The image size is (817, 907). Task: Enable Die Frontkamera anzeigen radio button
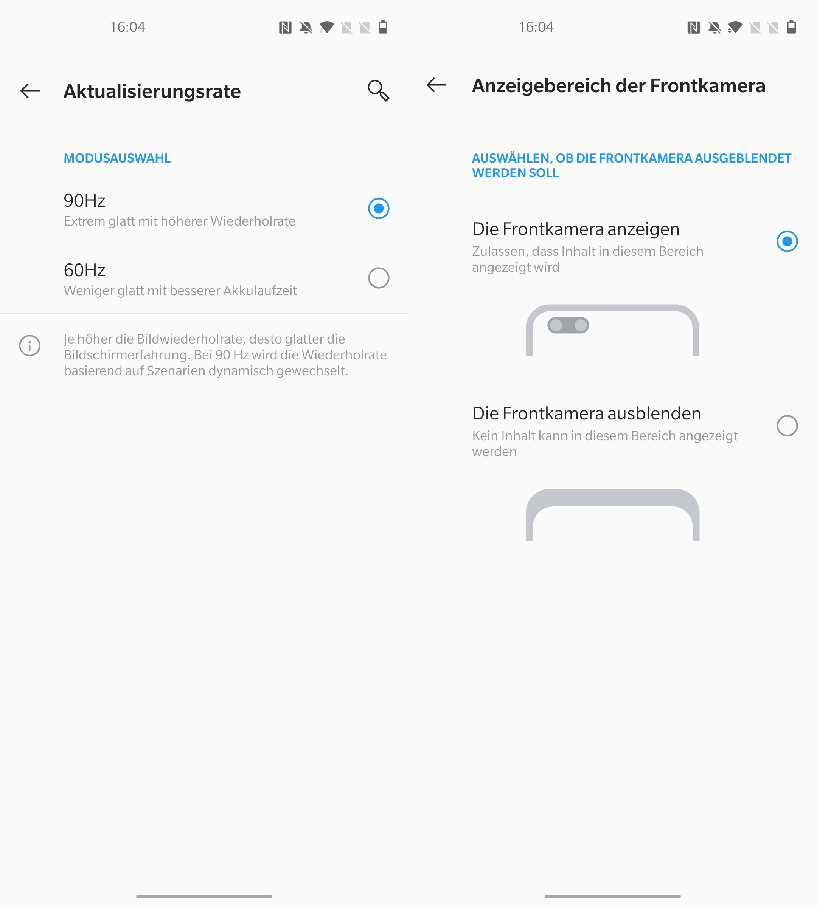787,241
